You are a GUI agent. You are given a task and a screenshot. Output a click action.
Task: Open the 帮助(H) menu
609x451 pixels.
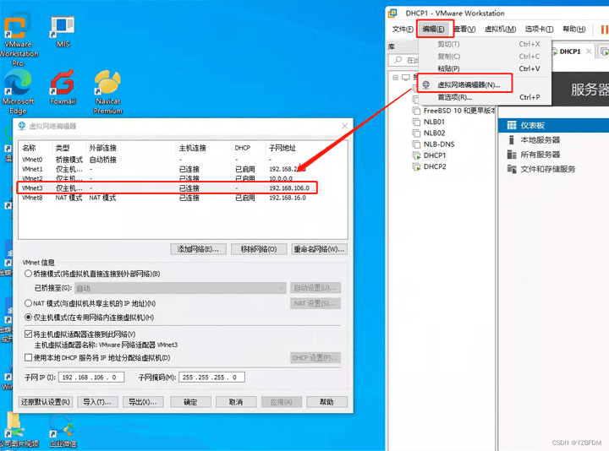(x=574, y=29)
